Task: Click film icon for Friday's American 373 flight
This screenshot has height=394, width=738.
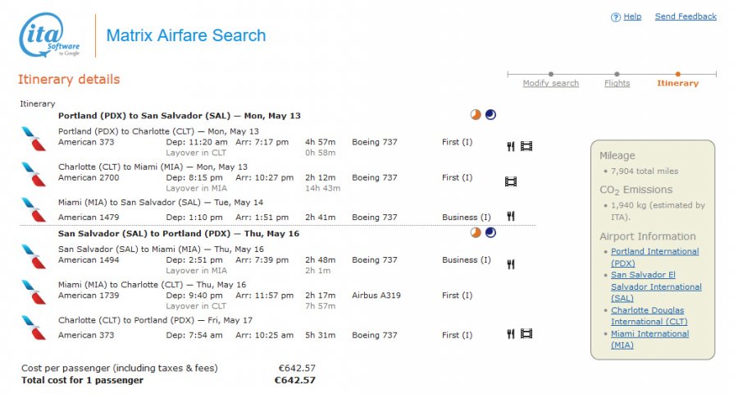Action: click(526, 334)
